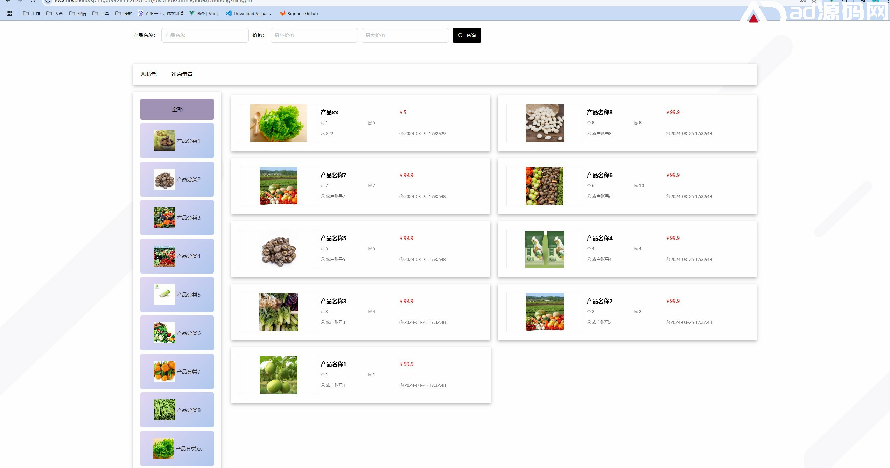Open the 工具 bookmarks folder
This screenshot has height=468, width=890.
click(x=101, y=13)
